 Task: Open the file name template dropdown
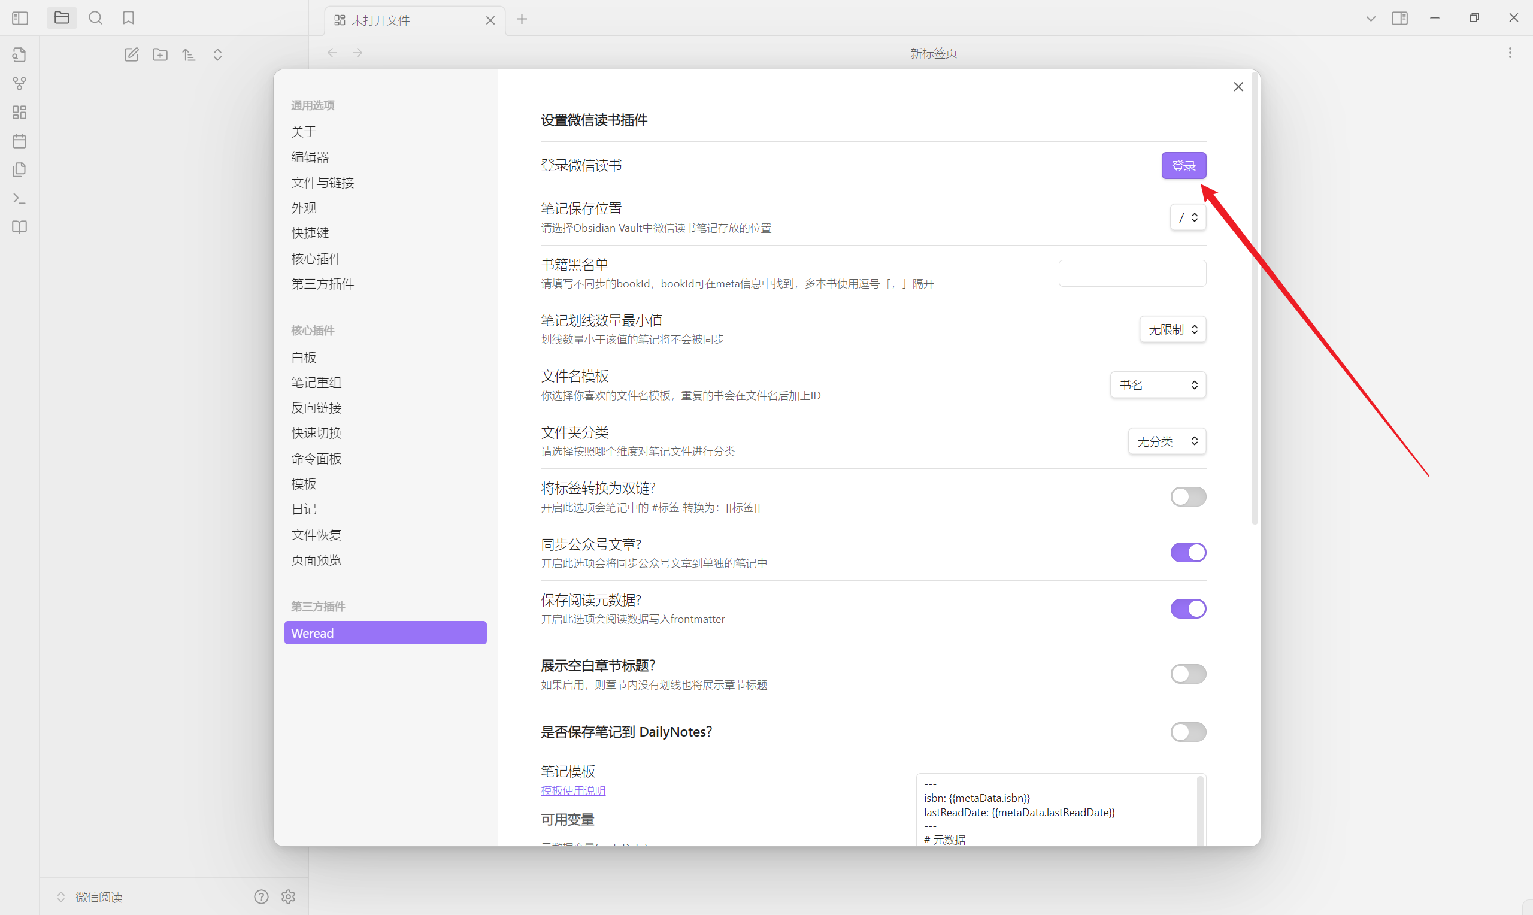pyautogui.click(x=1158, y=386)
